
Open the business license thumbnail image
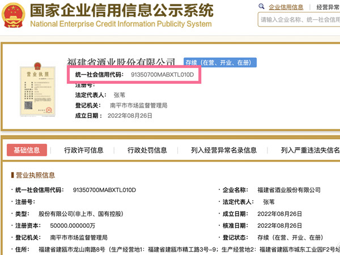tap(37, 90)
